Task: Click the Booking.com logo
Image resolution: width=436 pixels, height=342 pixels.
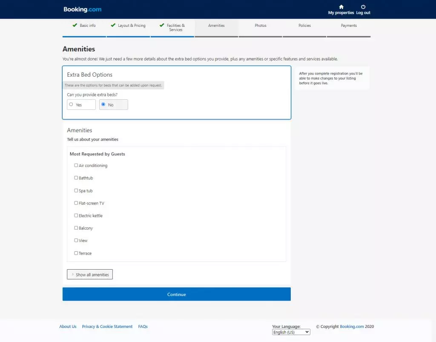Action: (x=82, y=9)
